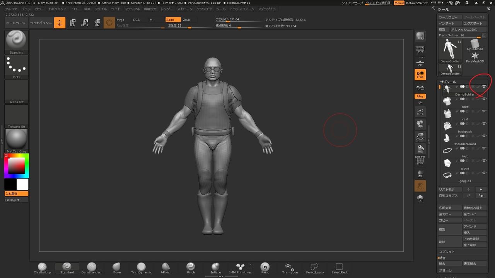This screenshot has height=278, width=495.
Task: Expand the スプリット section
Action: click(x=447, y=252)
